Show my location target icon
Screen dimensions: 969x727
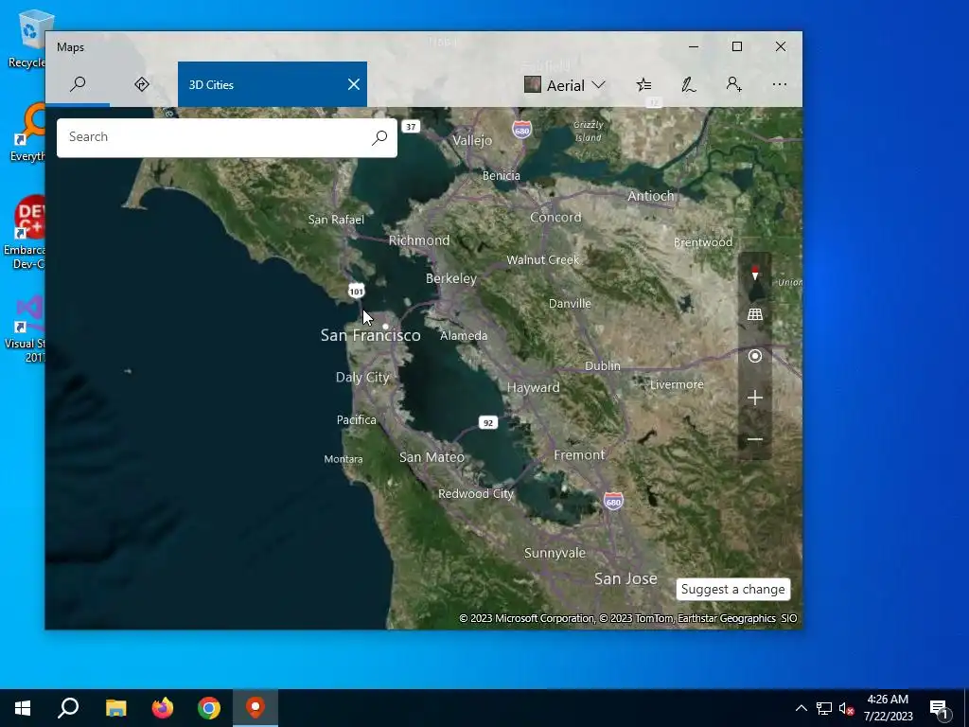point(754,356)
